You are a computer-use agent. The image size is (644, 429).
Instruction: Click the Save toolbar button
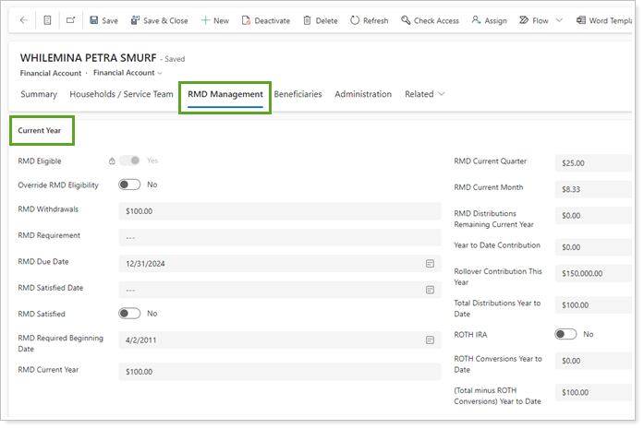103,20
